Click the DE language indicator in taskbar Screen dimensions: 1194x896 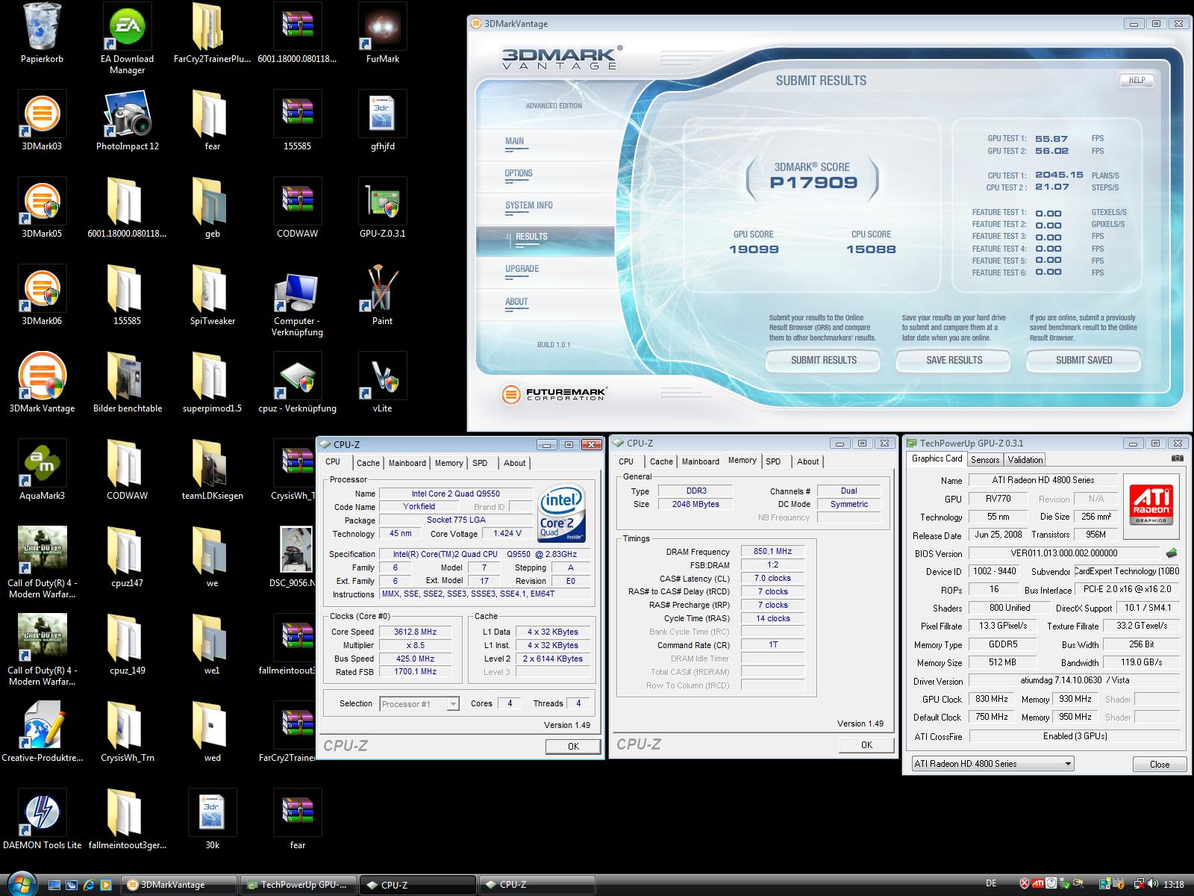[991, 883]
